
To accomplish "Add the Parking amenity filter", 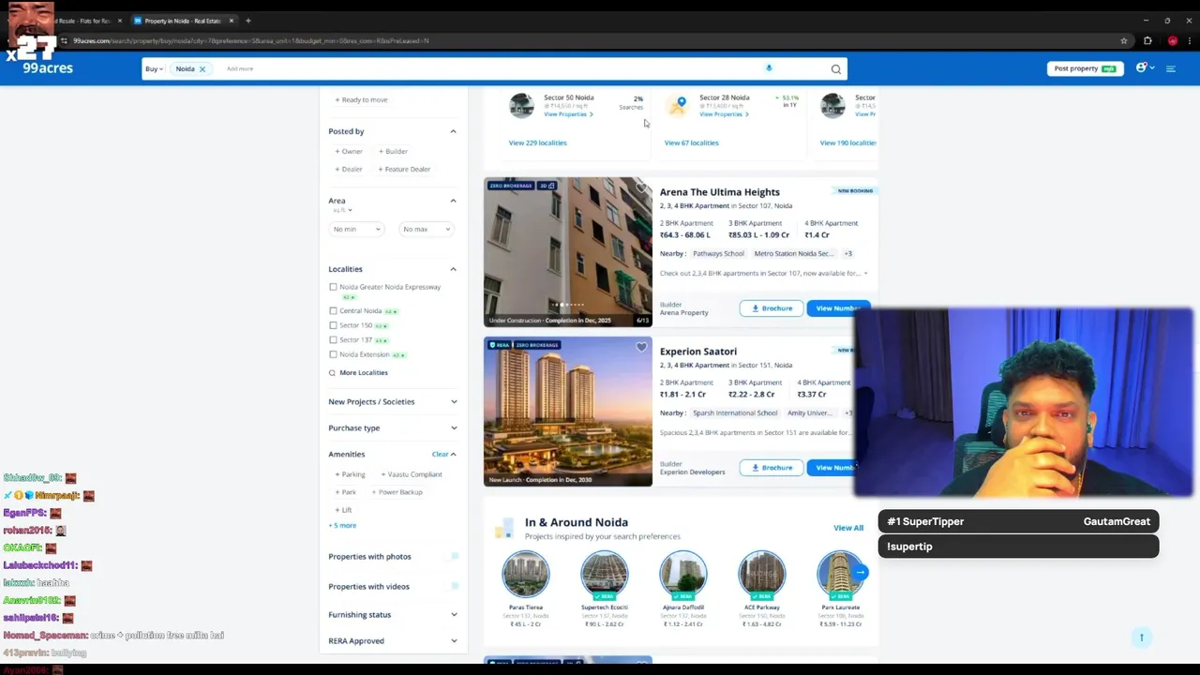I will 351,474.
